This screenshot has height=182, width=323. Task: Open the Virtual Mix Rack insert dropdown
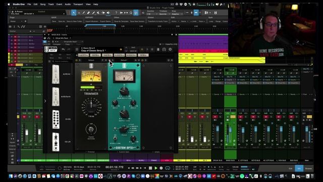click(62, 38)
